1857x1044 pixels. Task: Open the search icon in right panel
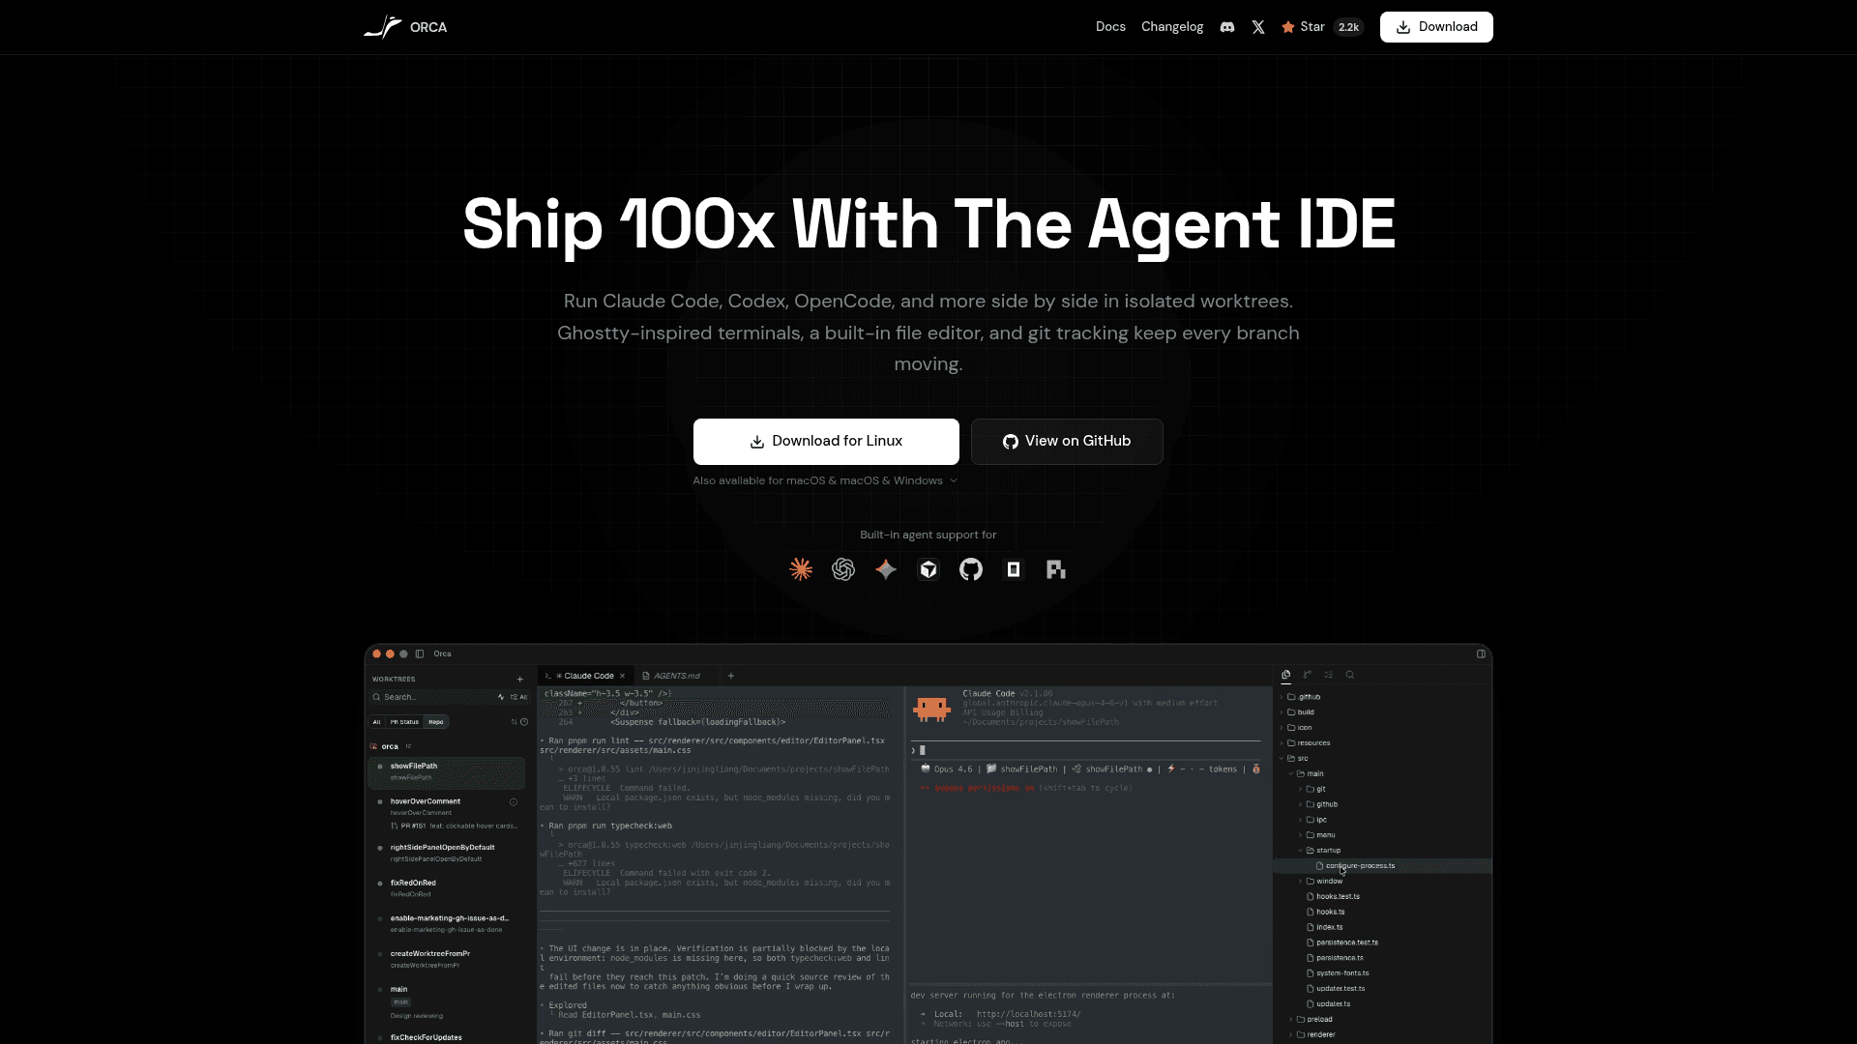(1350, 675)
